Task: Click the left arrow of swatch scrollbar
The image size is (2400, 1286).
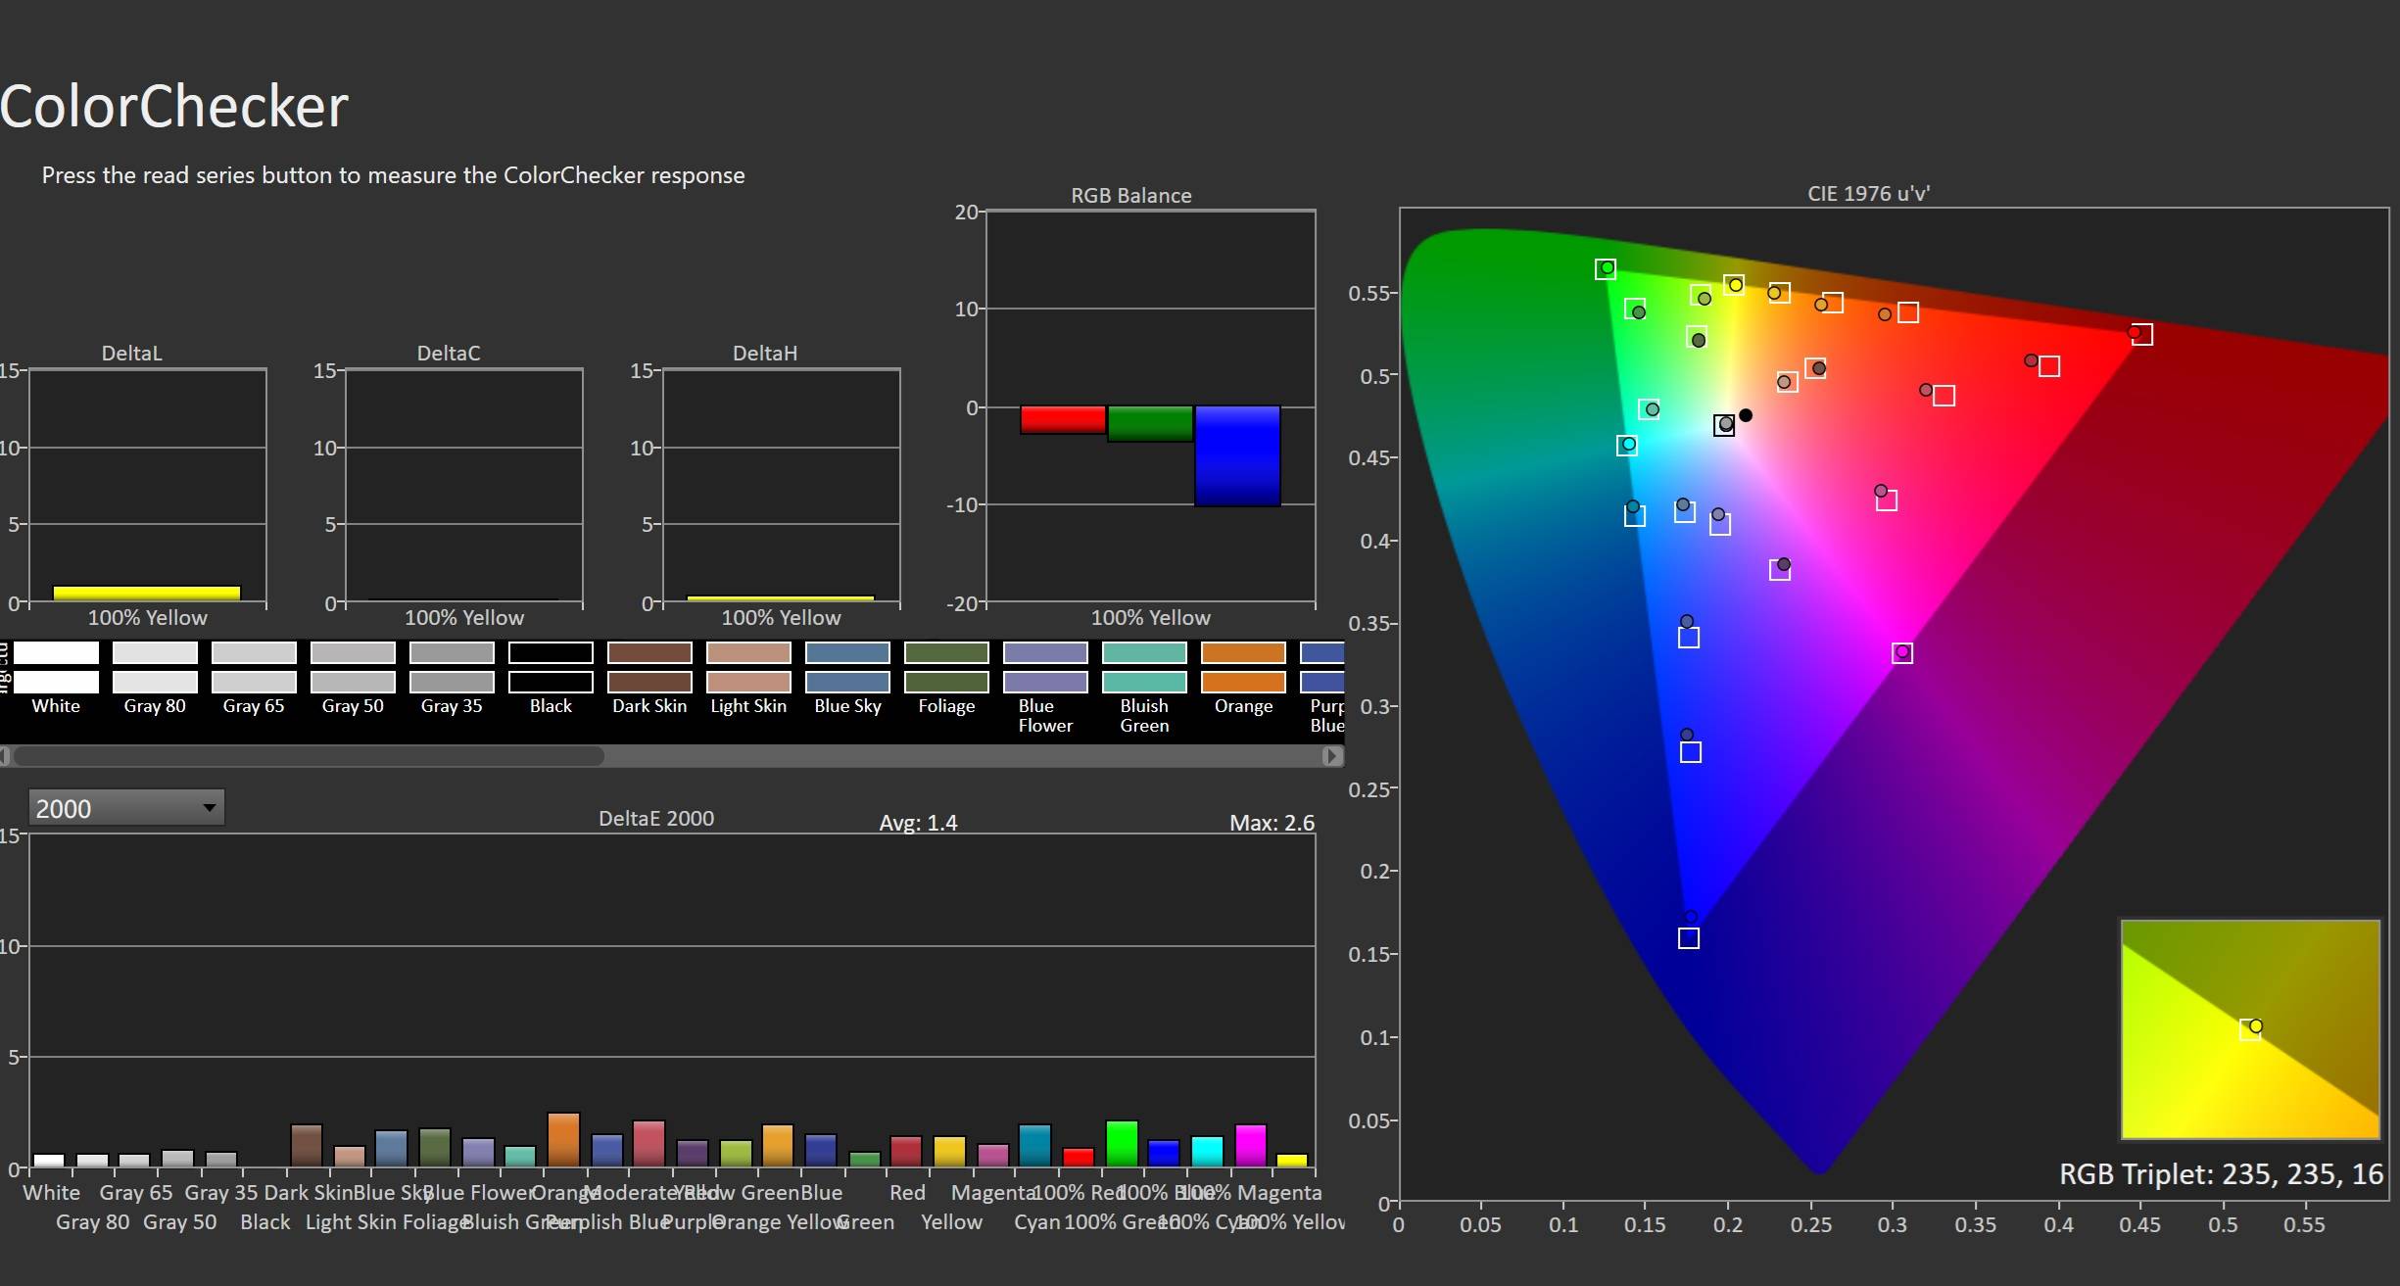Action: click(x=5, y=755)
